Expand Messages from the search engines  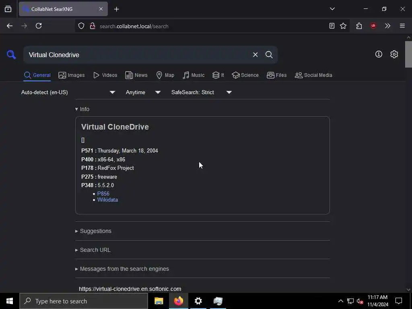(122, 269)
